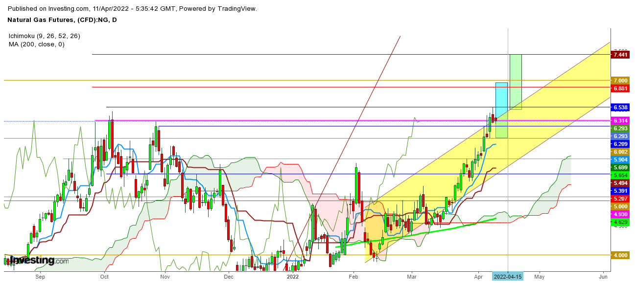Viewport: 636px width, 283px height.
Task: Select the 6.538 price label
Action: tap(620, 107)
